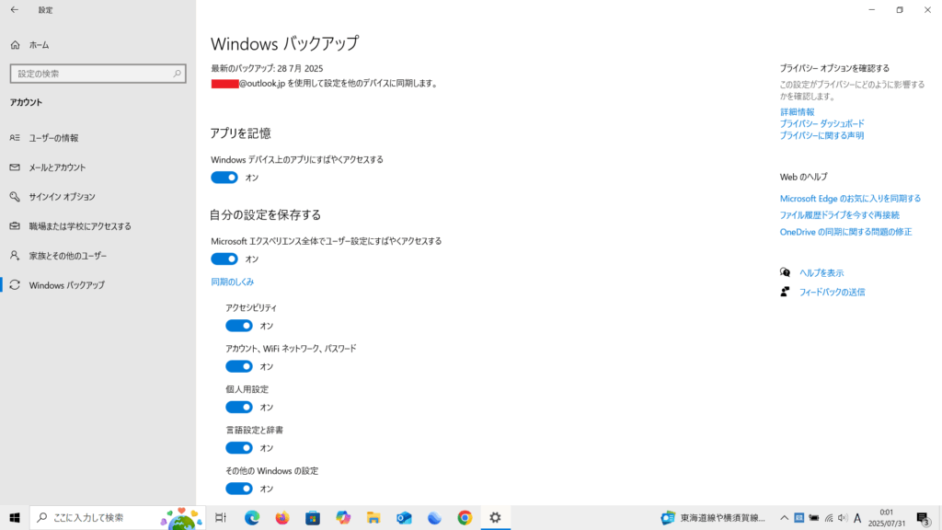Open Microsoft Store from taskbar
This screenshot has width=942, height=530.
(313, 517)
